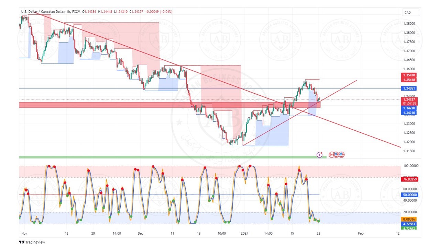
Task: Click 1.37000 on the price axis
Action: [x=409, y=51]
